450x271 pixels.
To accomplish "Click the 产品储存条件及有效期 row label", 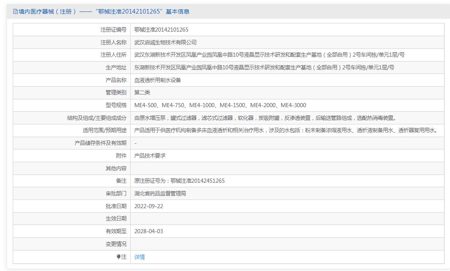I will pyautogui.click(x=100, y=143).
